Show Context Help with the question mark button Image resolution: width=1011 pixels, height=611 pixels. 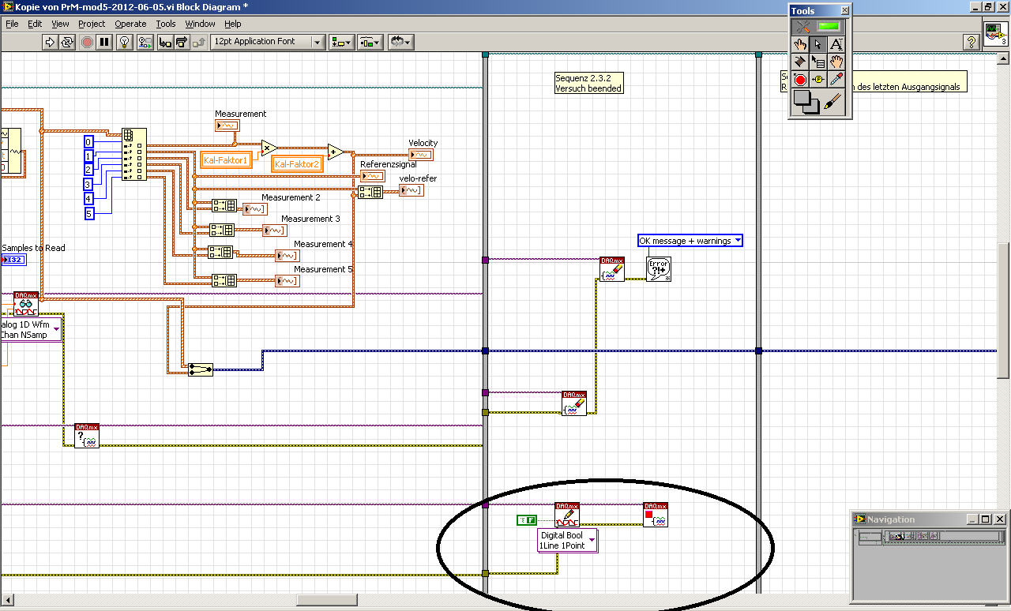point(972,42)
